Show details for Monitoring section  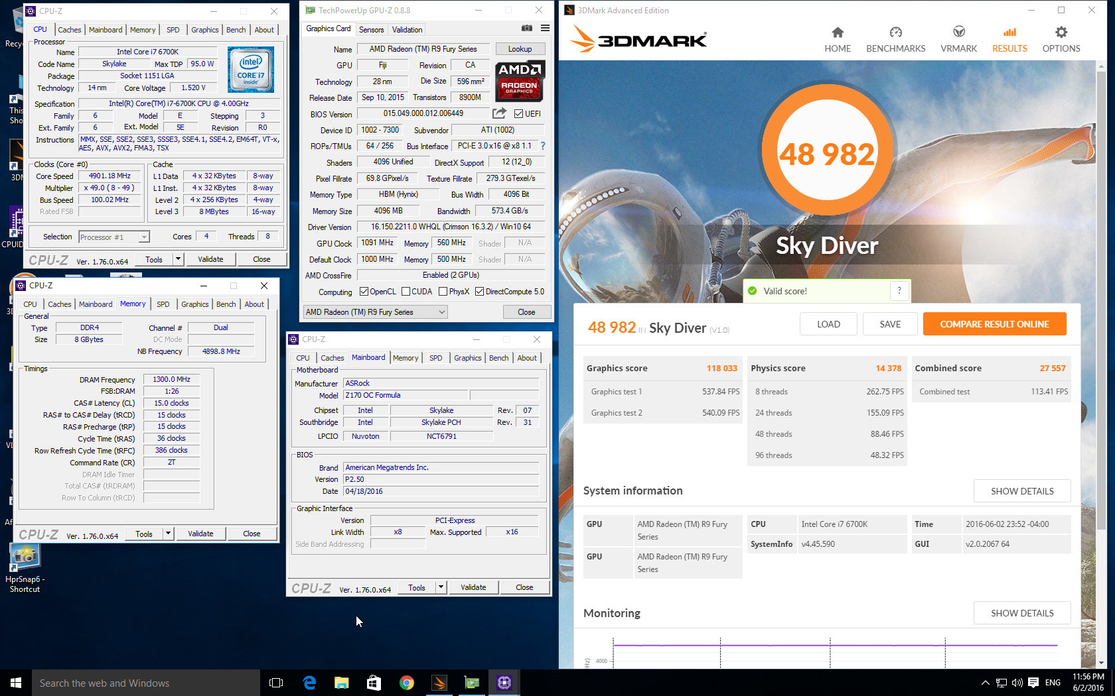1022,613
